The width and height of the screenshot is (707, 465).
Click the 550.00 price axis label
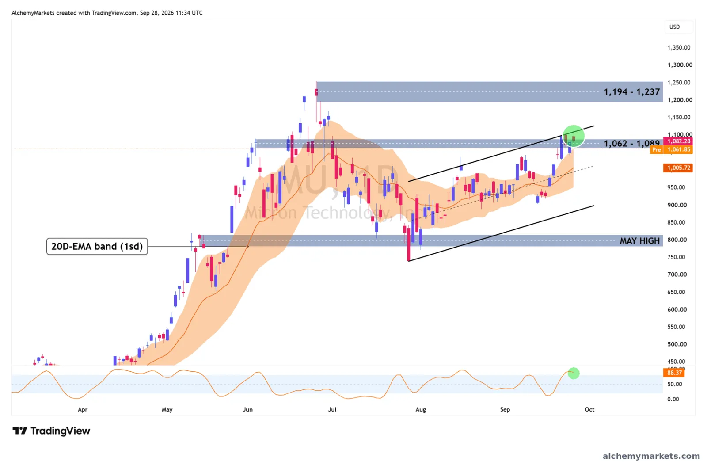click(677, 327)
